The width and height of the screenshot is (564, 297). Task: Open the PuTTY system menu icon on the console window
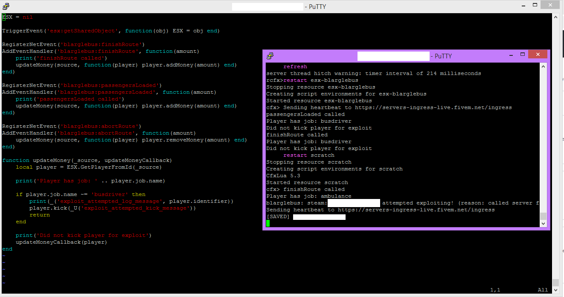(270, 55)
